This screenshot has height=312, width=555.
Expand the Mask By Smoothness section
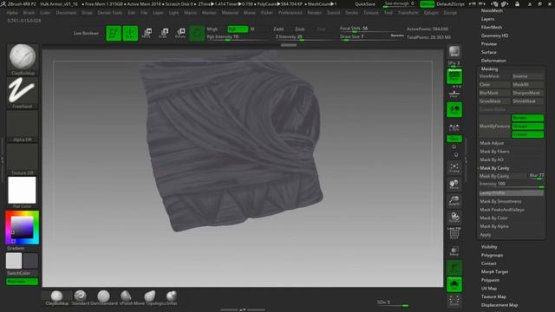(500, 201)
